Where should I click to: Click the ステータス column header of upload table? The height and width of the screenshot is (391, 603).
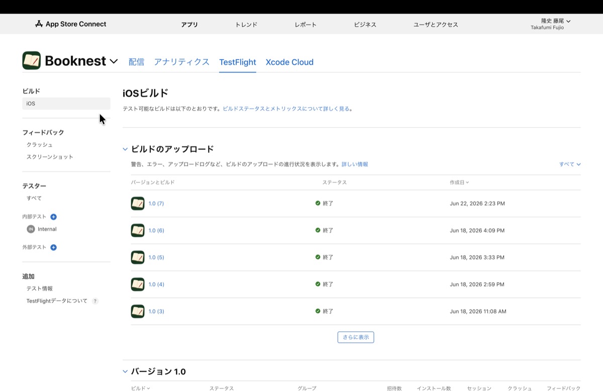[335, 182]
